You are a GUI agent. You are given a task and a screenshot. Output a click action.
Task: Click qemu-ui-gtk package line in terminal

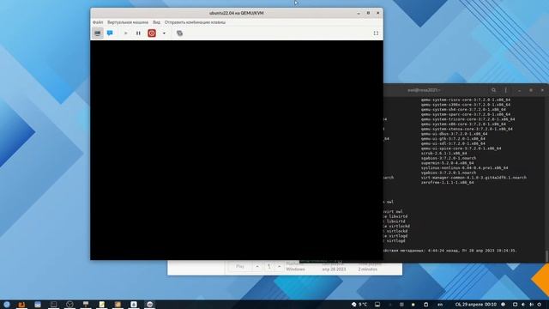point(453,139)
